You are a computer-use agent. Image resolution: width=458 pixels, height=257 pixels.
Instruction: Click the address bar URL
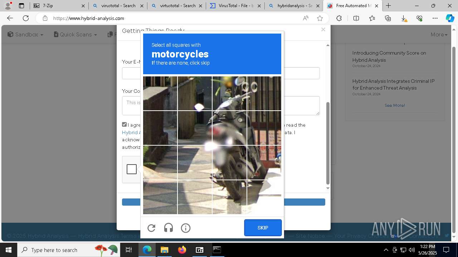(x=89, y=18)
